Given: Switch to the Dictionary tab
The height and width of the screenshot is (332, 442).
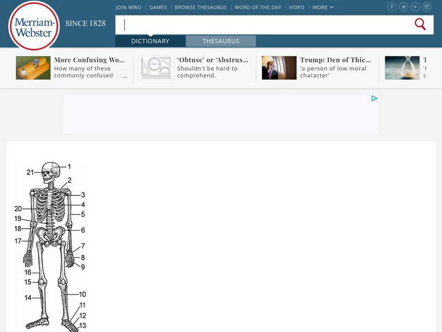Looking at the screenshot, I should point(150,41).
